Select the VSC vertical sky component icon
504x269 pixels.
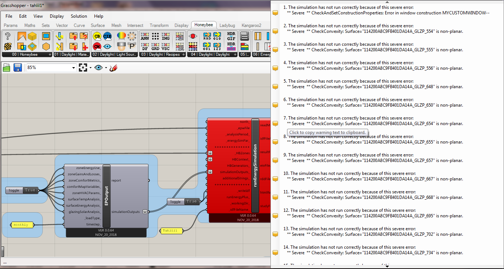pyautogui.click(x=166, y=46)
